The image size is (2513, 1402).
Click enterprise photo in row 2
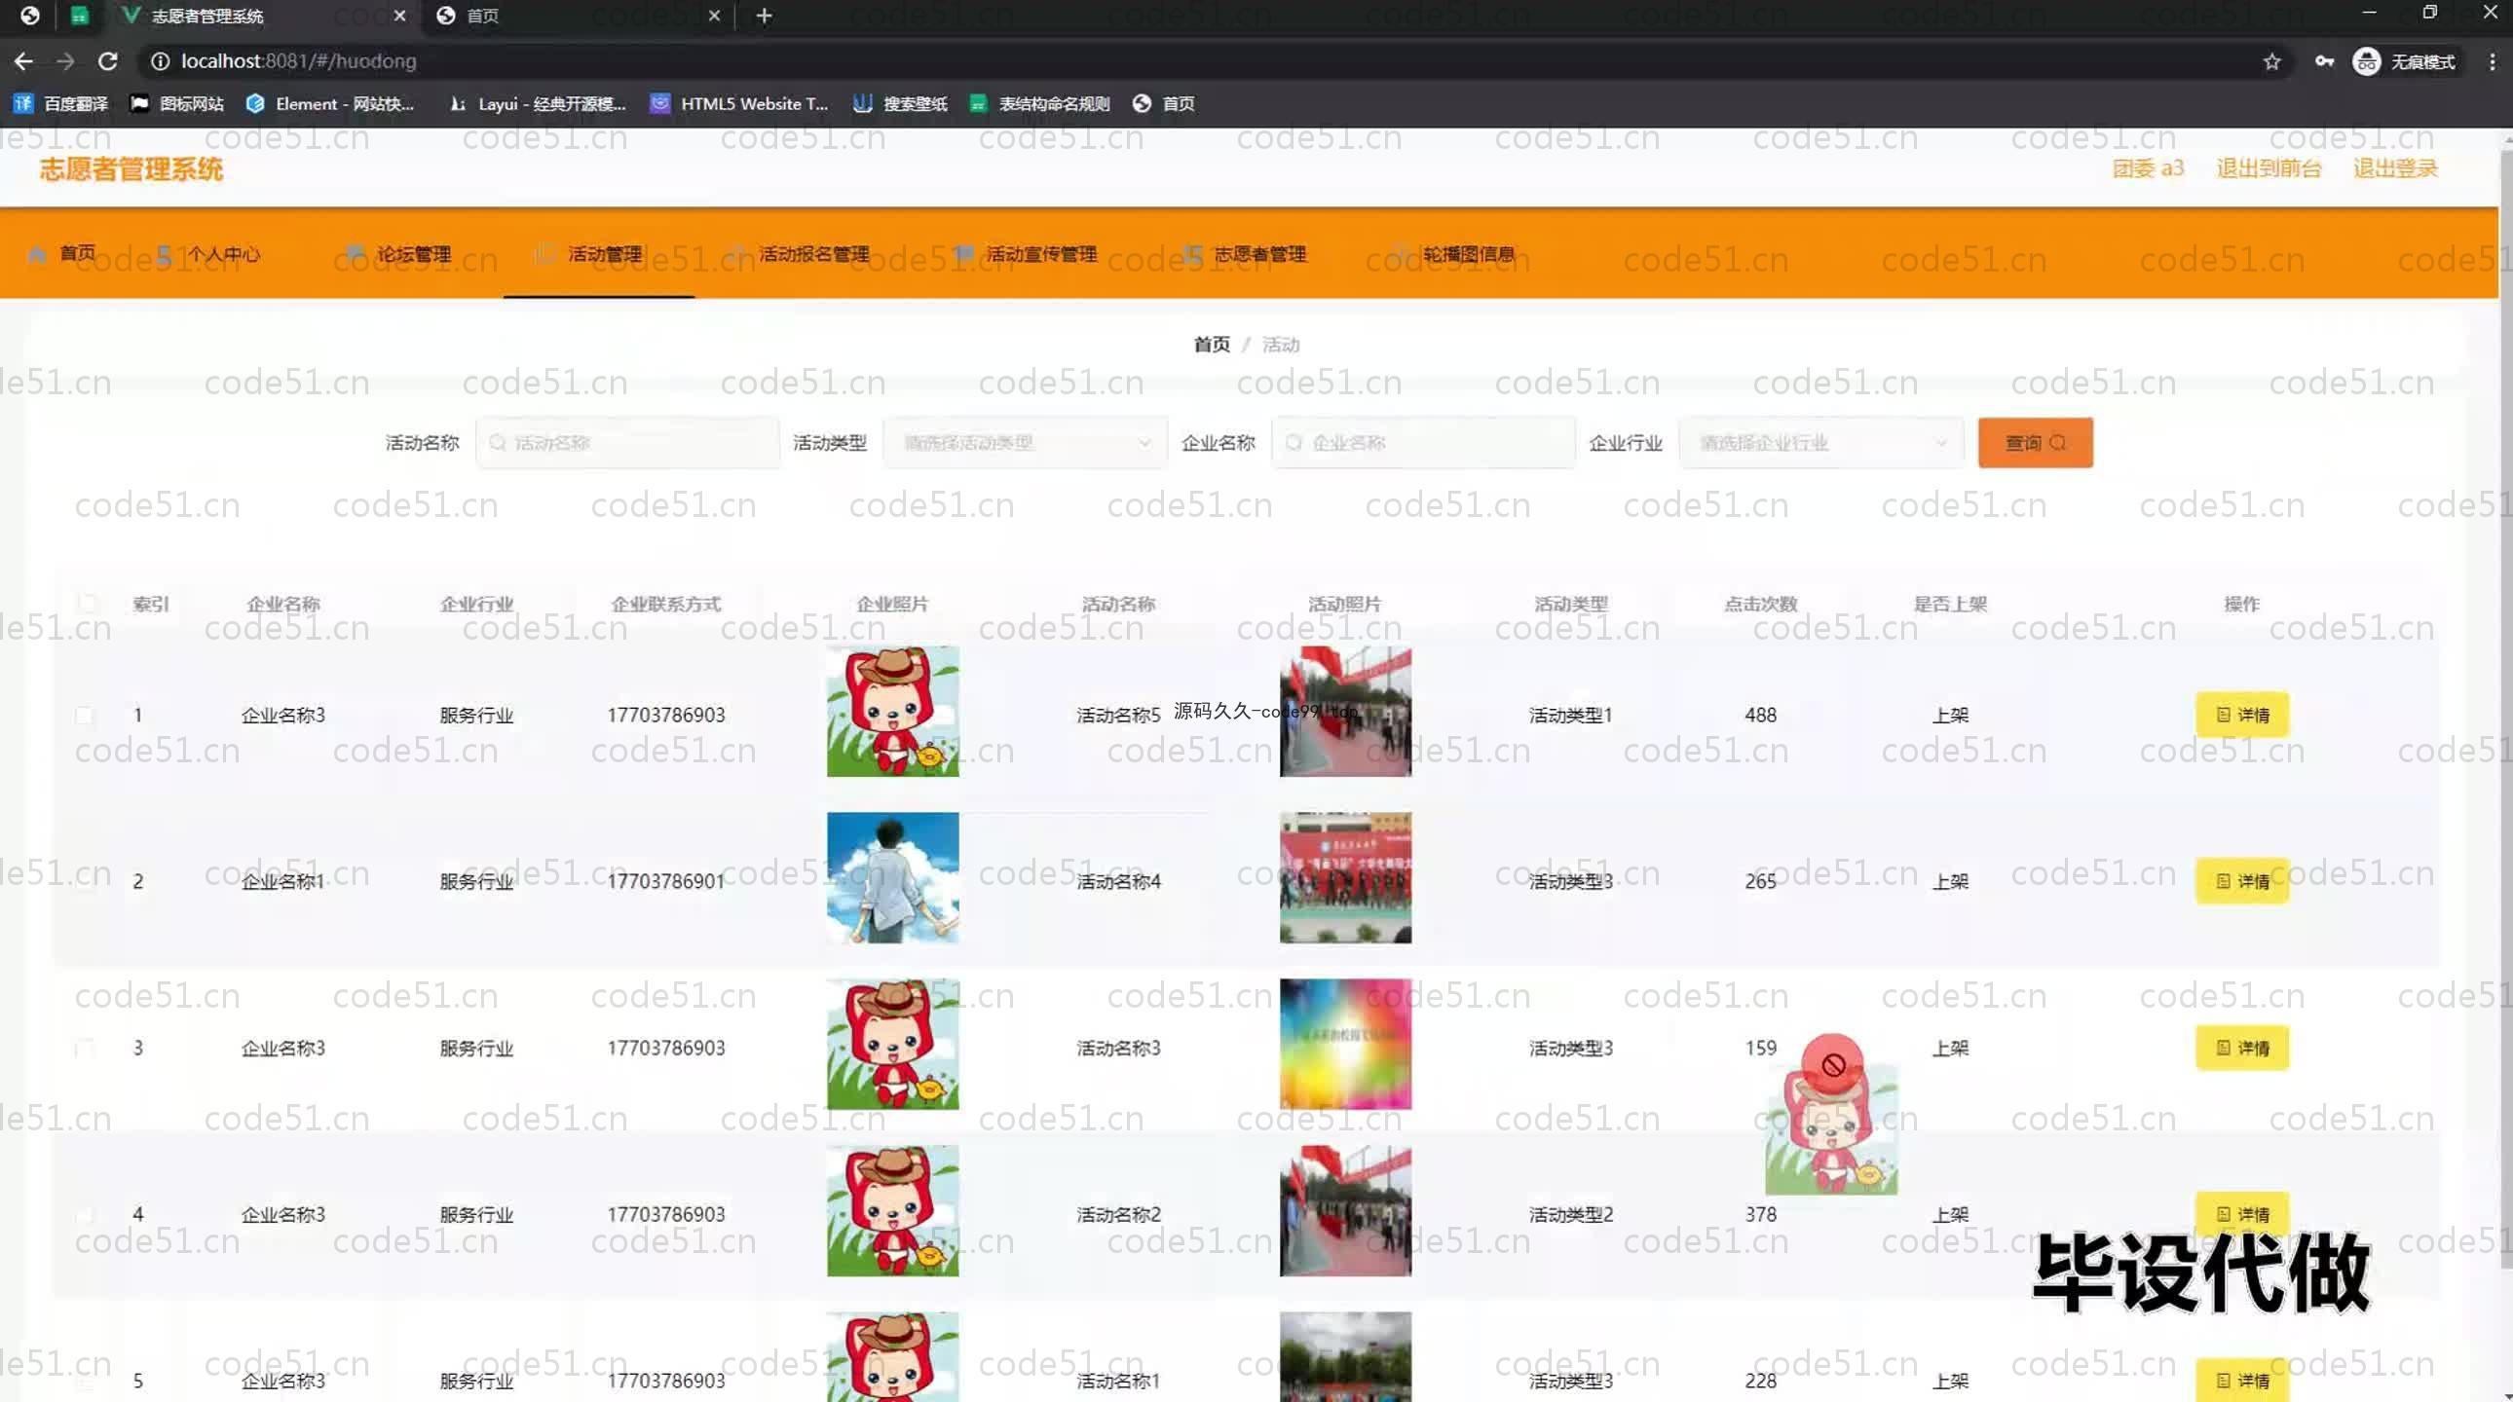click(x=892, y=877)
